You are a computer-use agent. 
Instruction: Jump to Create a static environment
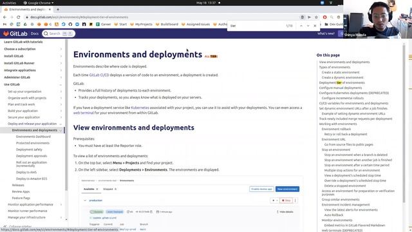click(341, 72)
